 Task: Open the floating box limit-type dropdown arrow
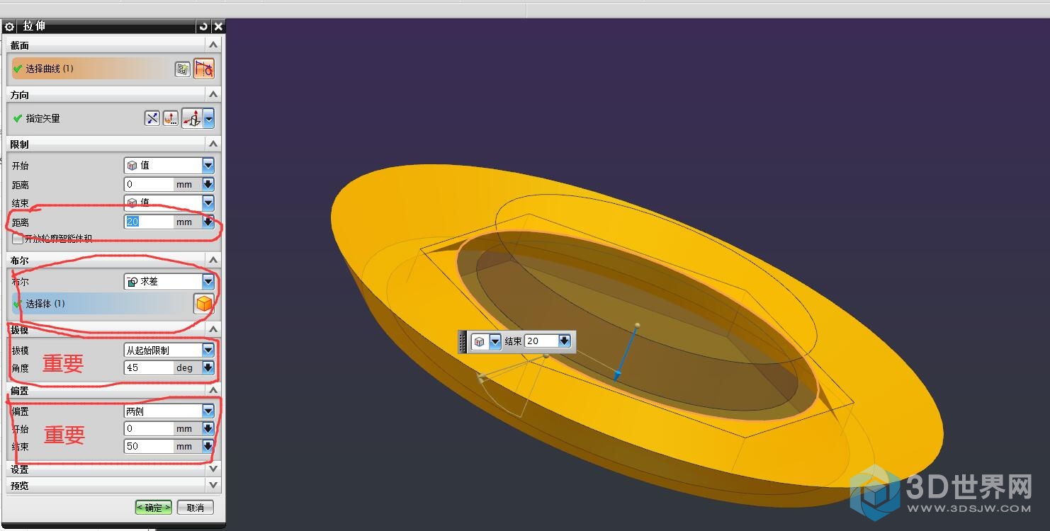495,341
